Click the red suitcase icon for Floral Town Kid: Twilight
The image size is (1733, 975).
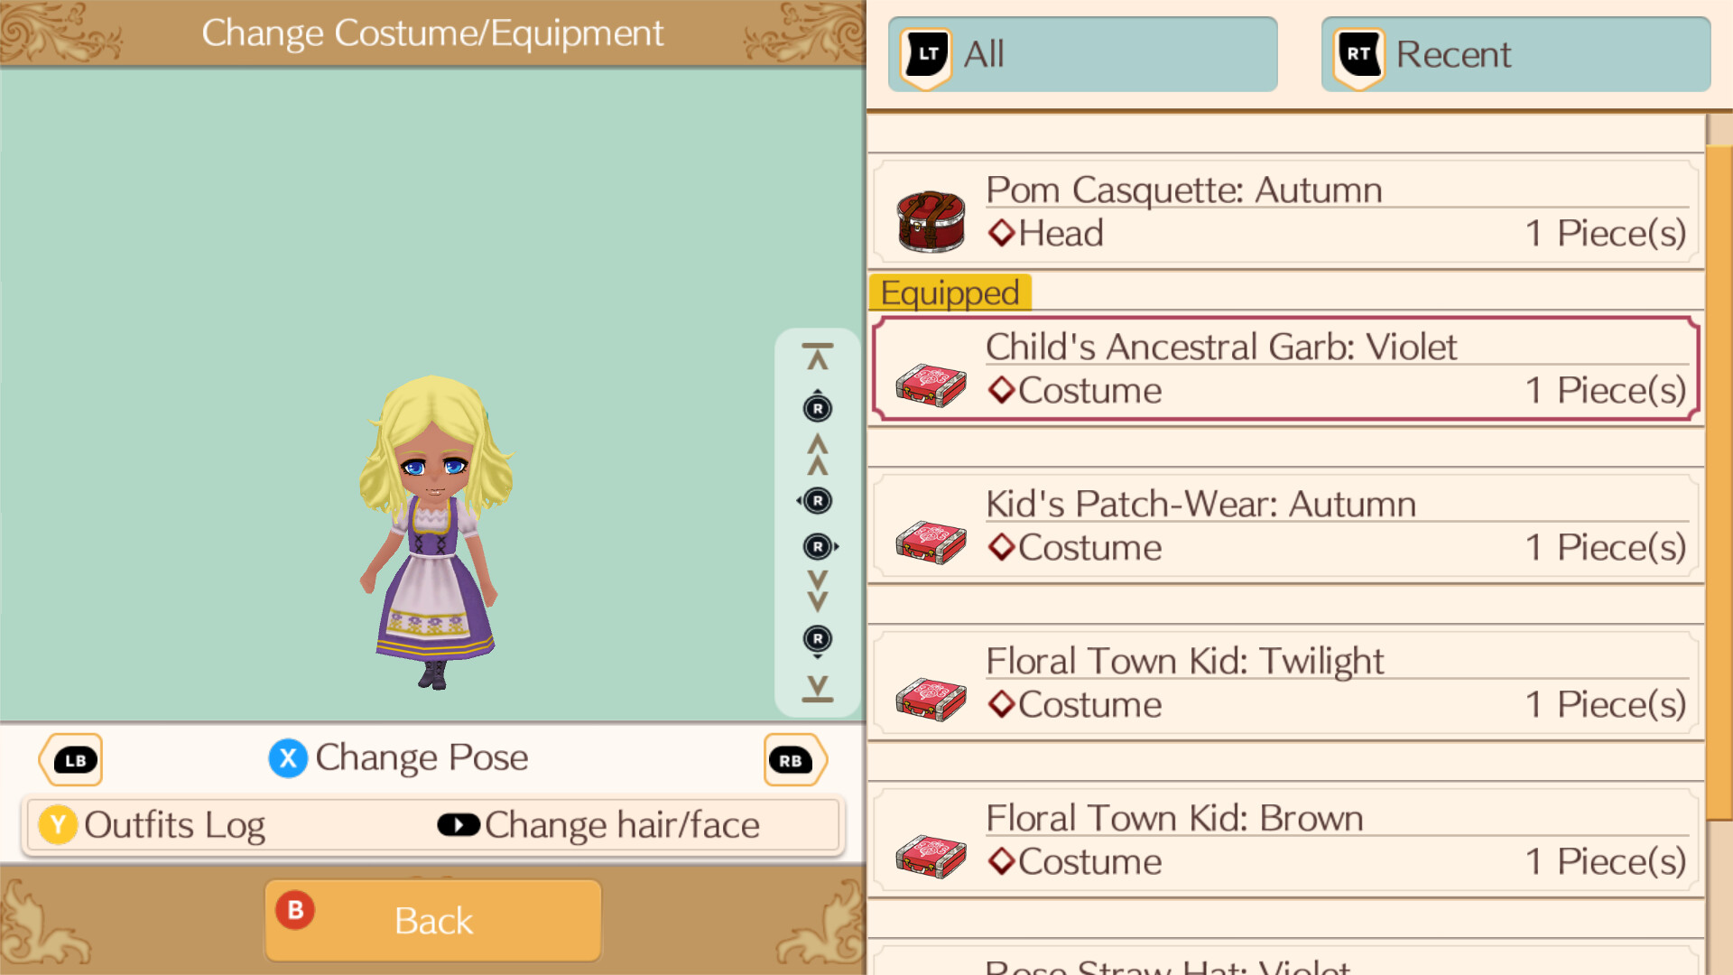point(931,699)
